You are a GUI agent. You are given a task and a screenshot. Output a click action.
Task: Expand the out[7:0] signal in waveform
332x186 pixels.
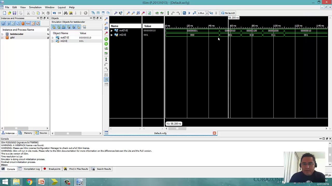coord(112,30)
